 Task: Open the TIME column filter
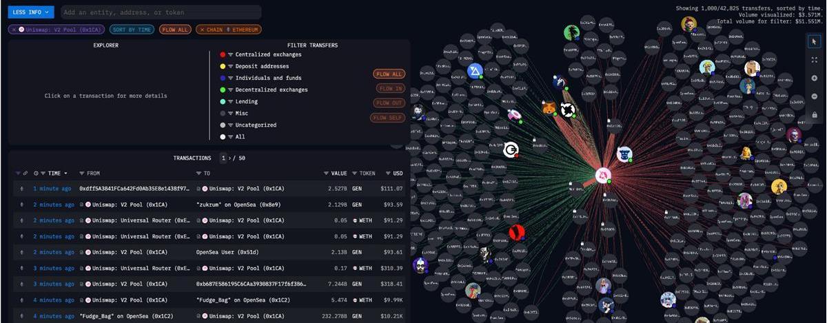[x=44, y=173]
